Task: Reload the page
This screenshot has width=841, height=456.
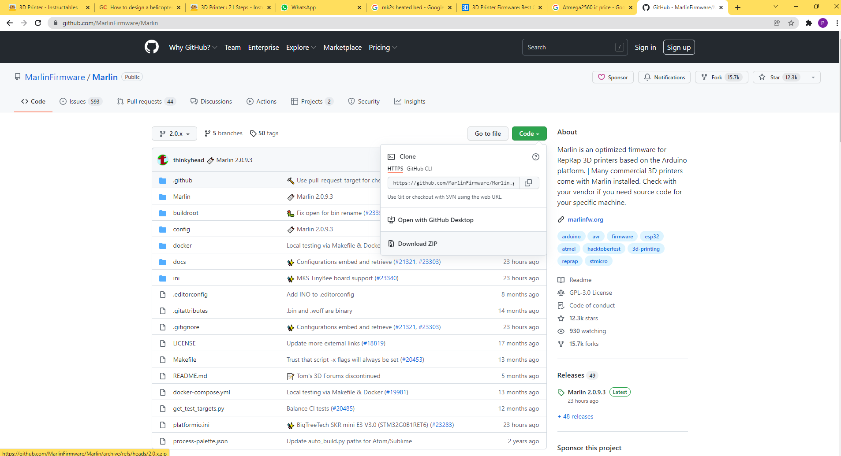Action: coord(38,23)
